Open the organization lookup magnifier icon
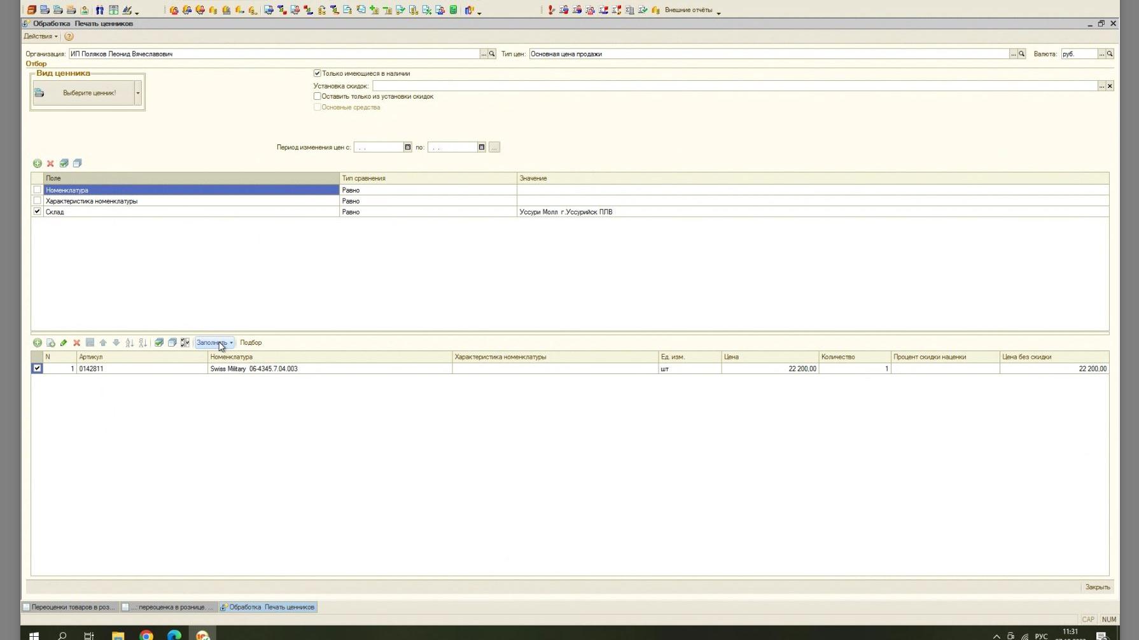Image resolution: width=1139 pixels, height=640 pixels. coord(492,54)
